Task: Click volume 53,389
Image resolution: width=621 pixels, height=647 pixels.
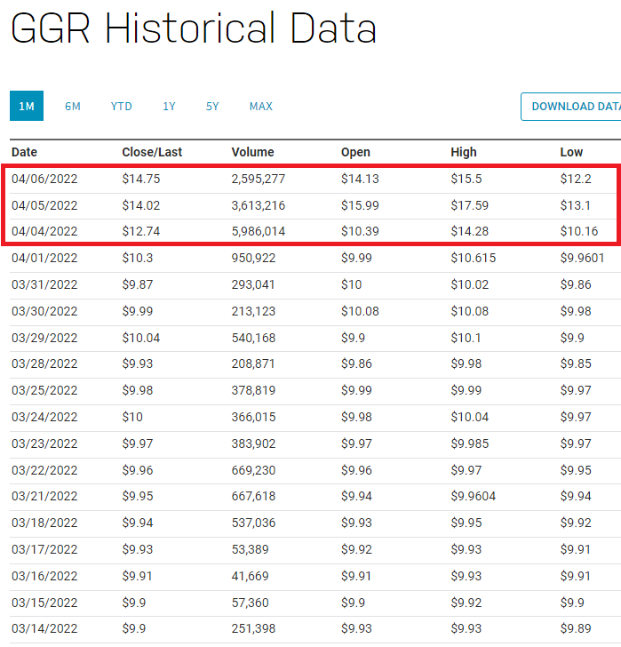Action: click(x=250, y=549)
